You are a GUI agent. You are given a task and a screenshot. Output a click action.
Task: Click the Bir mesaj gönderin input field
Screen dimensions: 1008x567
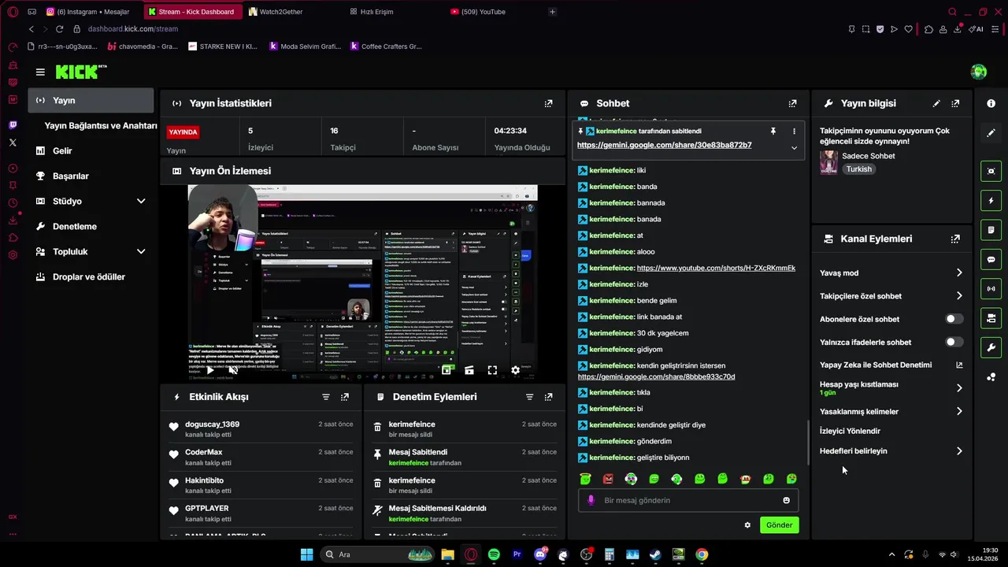tap(689, 500)
